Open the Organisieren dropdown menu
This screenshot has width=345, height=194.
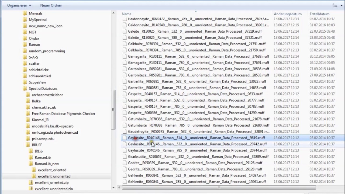tap(19, 5)
